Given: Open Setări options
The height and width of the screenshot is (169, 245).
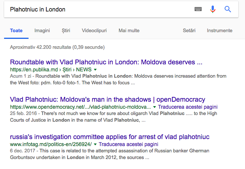Looking at the screenshot, I should 189,31.
